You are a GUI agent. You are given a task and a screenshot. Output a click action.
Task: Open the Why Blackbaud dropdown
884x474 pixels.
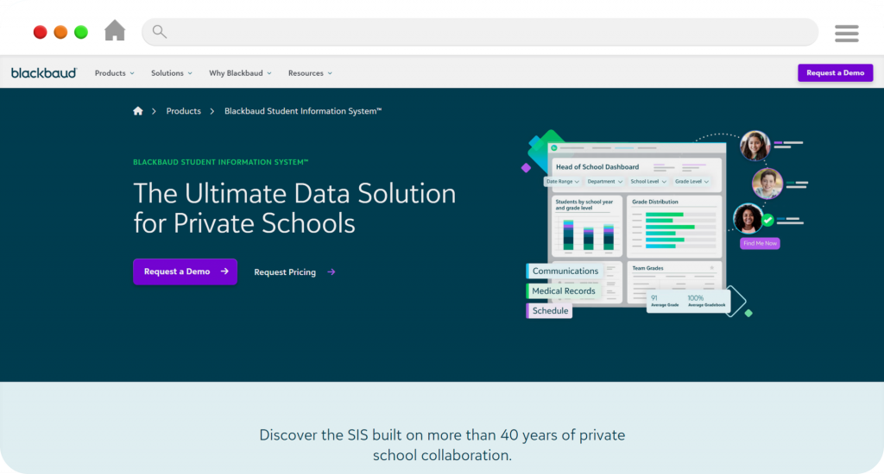click(239, 73)
